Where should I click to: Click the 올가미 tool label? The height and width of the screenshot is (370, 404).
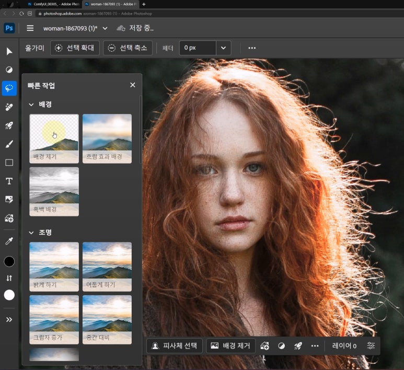coord(34,48)
